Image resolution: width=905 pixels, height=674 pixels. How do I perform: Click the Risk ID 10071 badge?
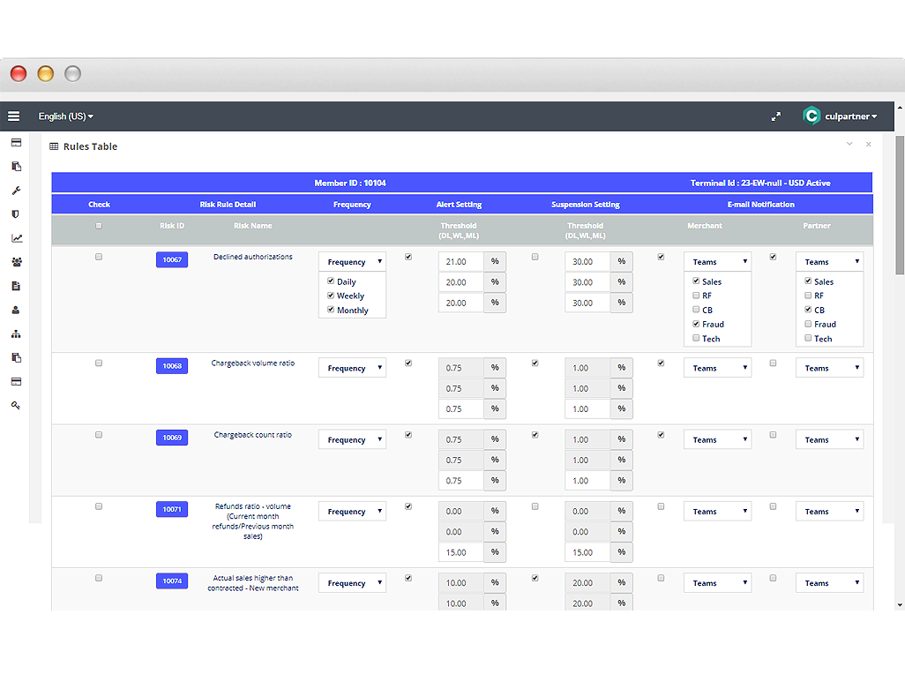(x=171, y=509)
